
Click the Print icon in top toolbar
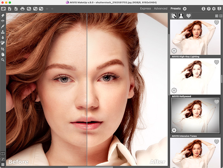pyautogui.click(x=22, y=9)
